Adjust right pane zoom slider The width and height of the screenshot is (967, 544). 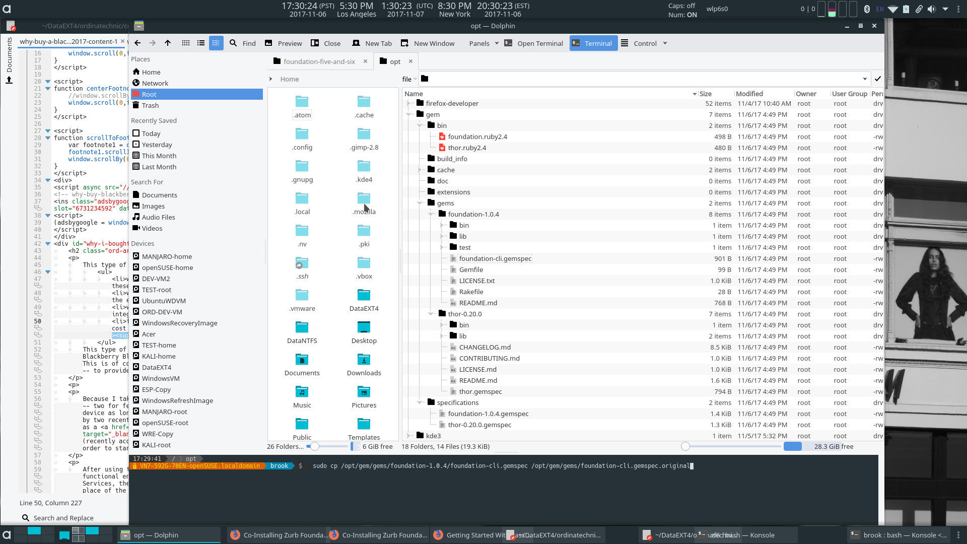click(685, 446)
